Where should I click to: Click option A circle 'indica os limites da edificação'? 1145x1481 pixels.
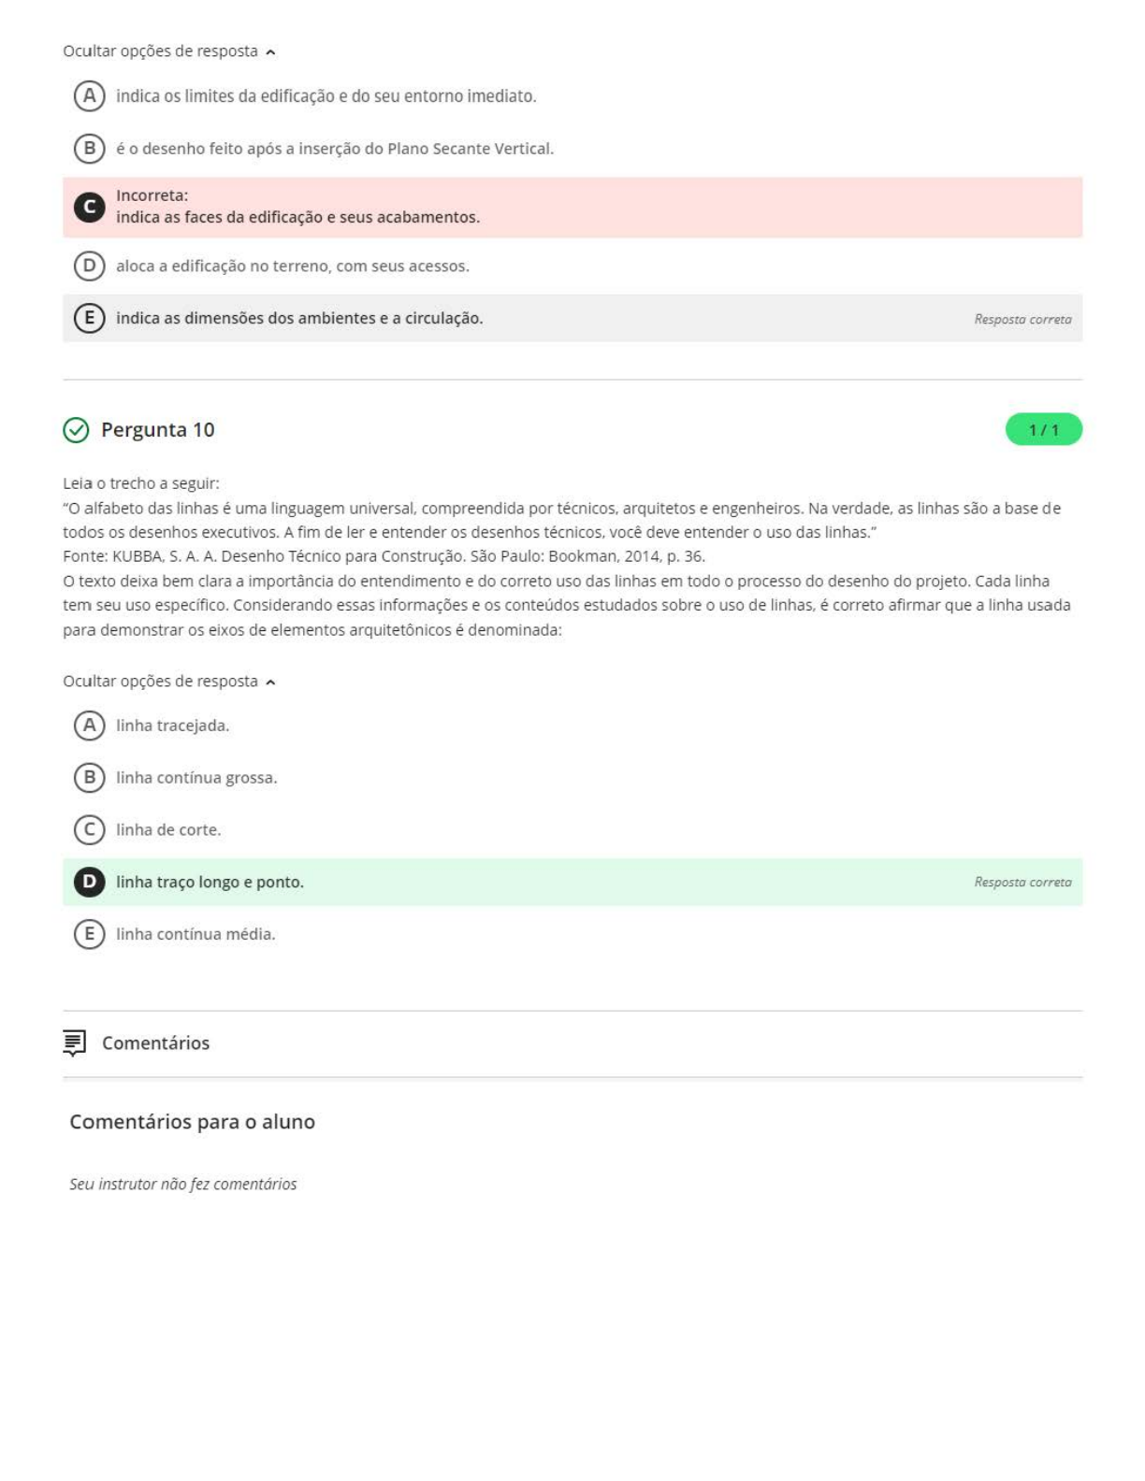89,95
